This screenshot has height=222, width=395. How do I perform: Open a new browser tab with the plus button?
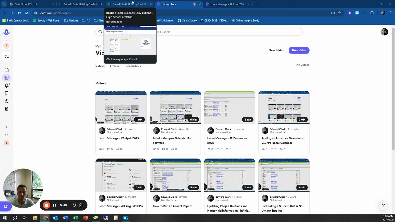click(x=256, y=4)
